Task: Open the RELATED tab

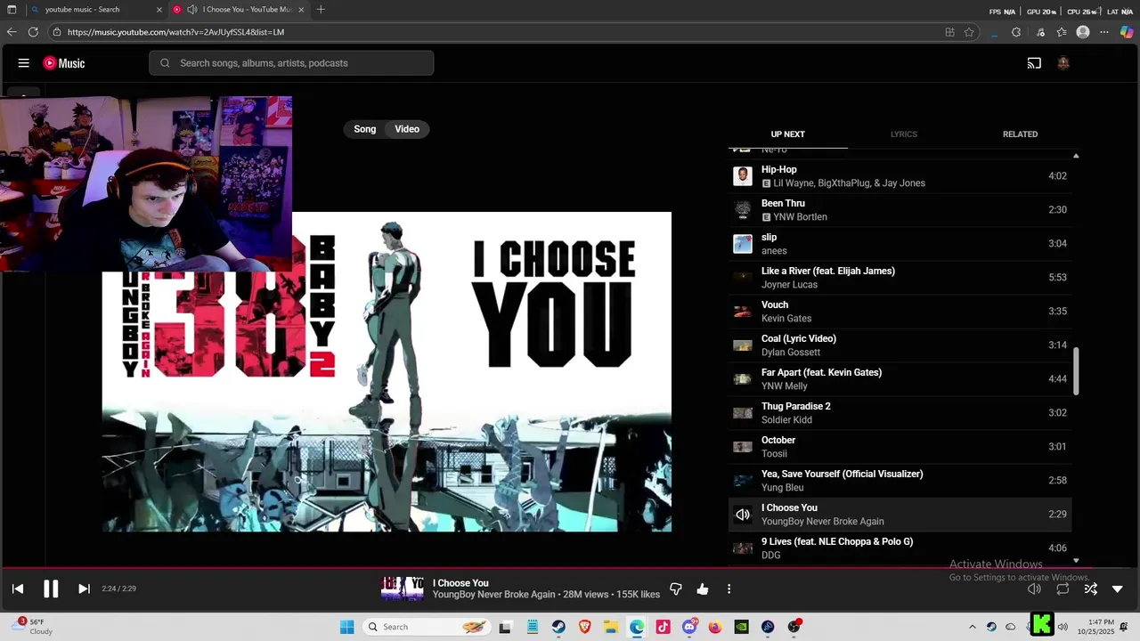Action: pyautogui.click(x=1020, y=134)
